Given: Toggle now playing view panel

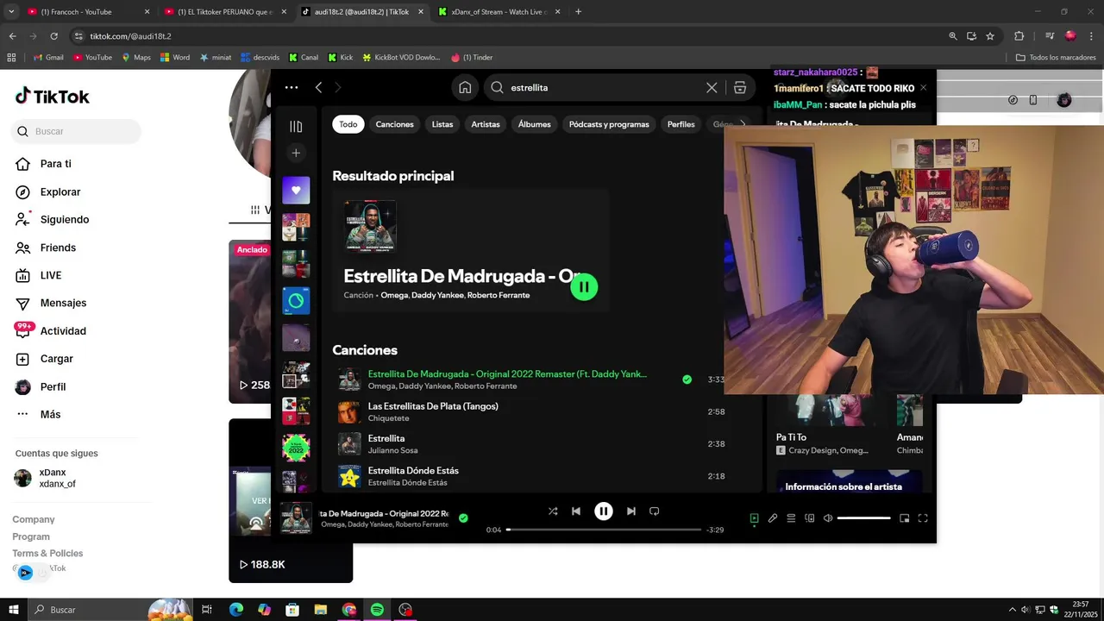Looking at the screenshot, I should click(754, 518).
